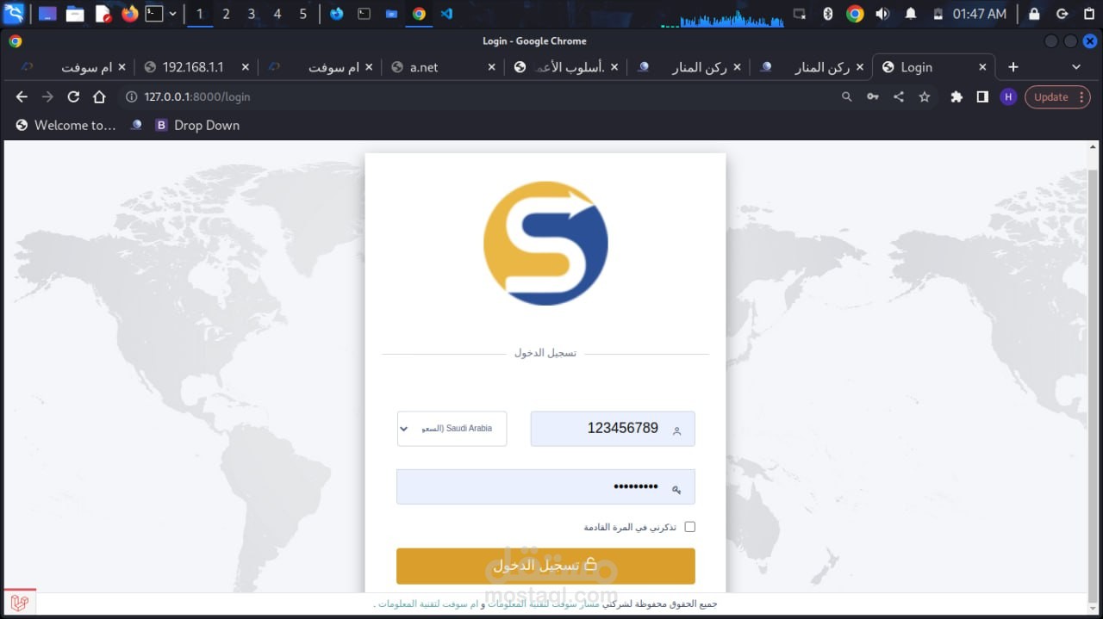Open the Saudi Arabia country dropdown
Image resolution: width=1103 pixels, height=619 pixels.
[x=452, y=429]
